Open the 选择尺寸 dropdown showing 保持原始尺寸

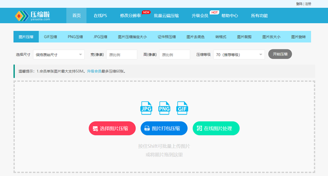tap(59, 54)
